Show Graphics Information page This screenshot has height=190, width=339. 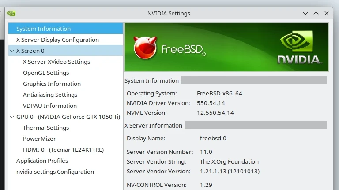52,84
